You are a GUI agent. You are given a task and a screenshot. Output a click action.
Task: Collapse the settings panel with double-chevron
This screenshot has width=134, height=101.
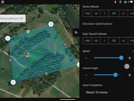pyautogui.click(x=76, y=32)
